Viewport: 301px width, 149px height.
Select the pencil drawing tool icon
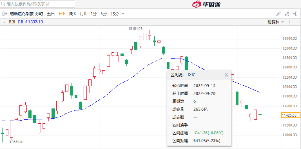[278, 14]
